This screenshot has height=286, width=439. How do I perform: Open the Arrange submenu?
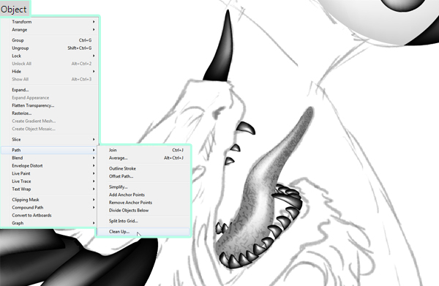(x=49, y=30)
